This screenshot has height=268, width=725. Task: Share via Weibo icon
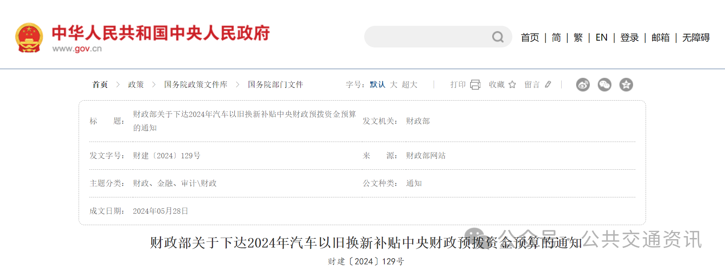click(x=583, y=85)
